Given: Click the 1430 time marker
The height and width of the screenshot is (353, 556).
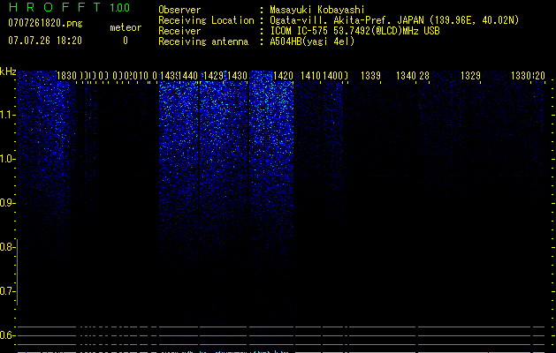Looking at the screenshot, I should coord(237,76).
